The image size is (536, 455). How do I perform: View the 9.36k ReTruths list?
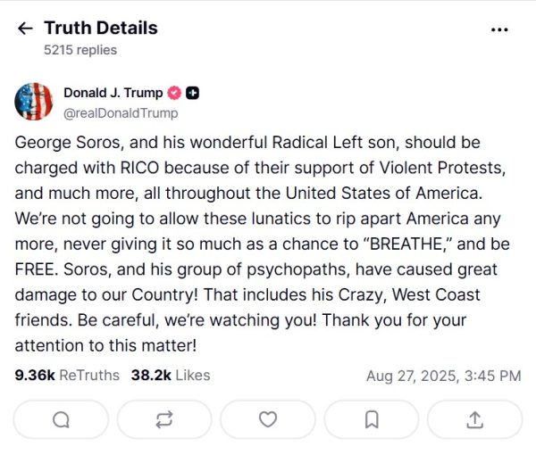pos(67,376)
